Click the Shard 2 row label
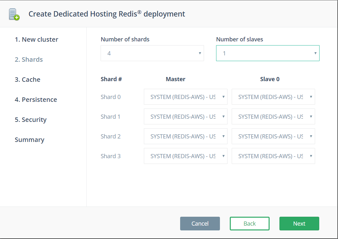 [x=110, y=137]
